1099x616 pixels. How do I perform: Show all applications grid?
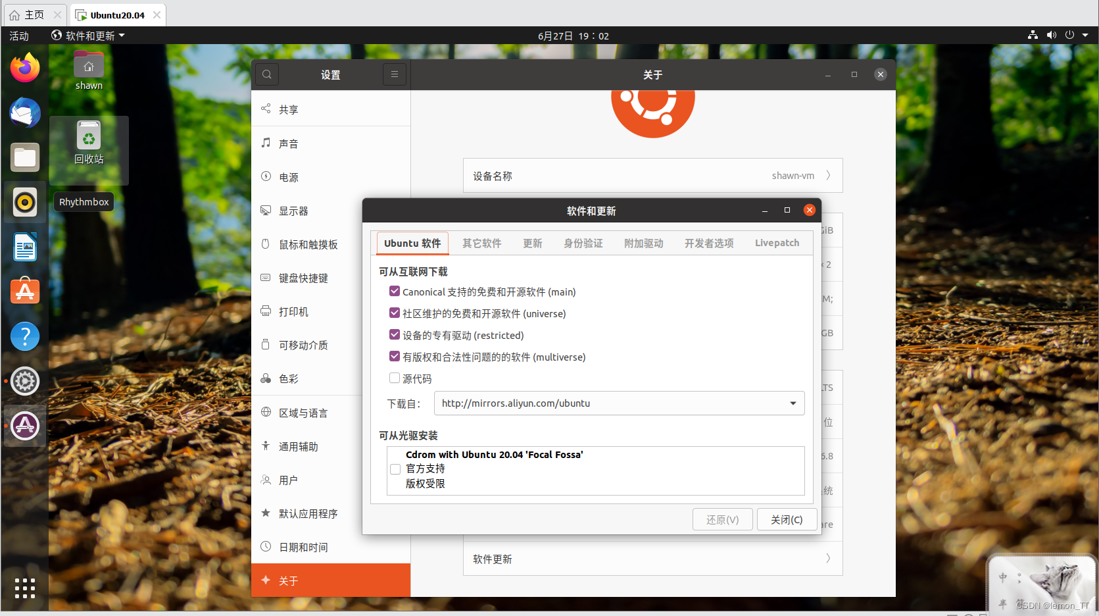pos(25,588)
